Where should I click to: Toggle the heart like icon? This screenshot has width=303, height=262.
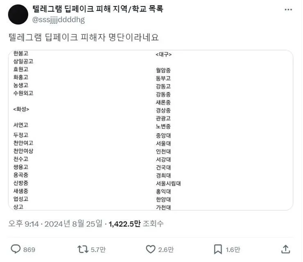[x=151, y=249]
